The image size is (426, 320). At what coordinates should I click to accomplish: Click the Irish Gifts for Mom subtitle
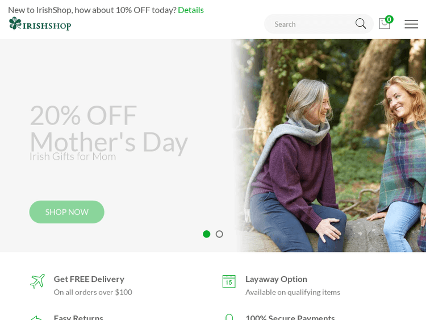click(x=73, y=156)
